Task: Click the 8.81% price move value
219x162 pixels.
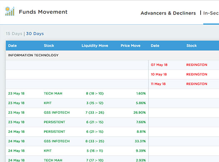Action: coord(141,132)
